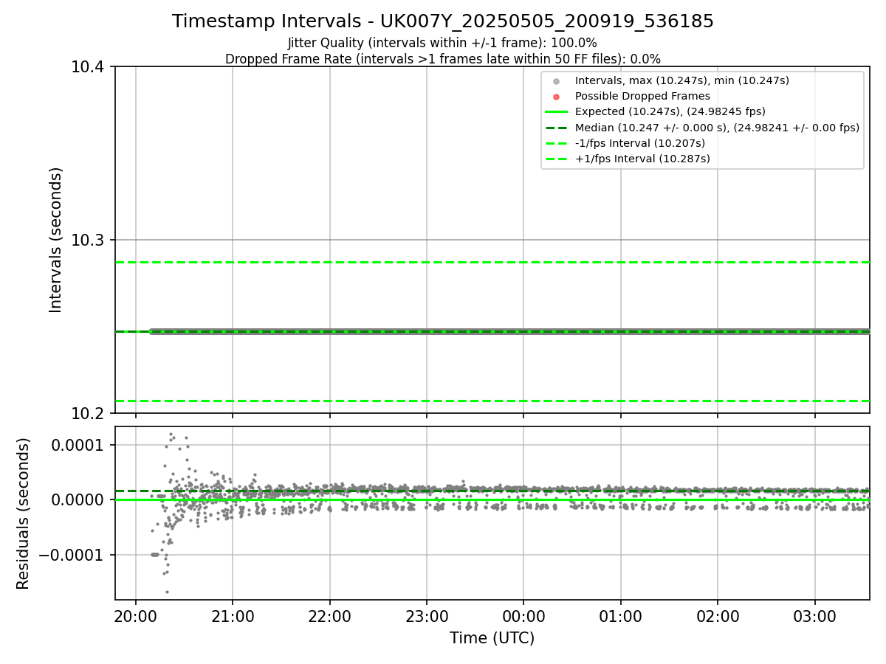The width and height of the screenshot is (886, 664).
Task: Click the 03:00 x-axis tick label
Action: (814, 616)
